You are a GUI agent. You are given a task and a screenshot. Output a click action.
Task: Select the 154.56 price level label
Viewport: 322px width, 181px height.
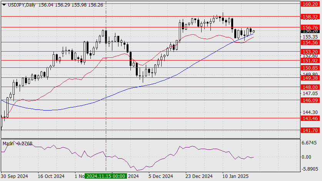(x=310, y=42)
